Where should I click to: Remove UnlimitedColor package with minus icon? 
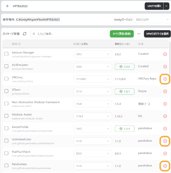click(x=165, y=141)
